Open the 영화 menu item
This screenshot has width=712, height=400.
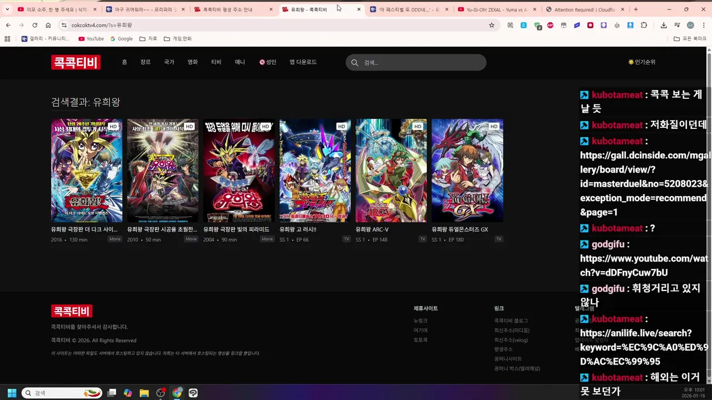pos(192,62)
